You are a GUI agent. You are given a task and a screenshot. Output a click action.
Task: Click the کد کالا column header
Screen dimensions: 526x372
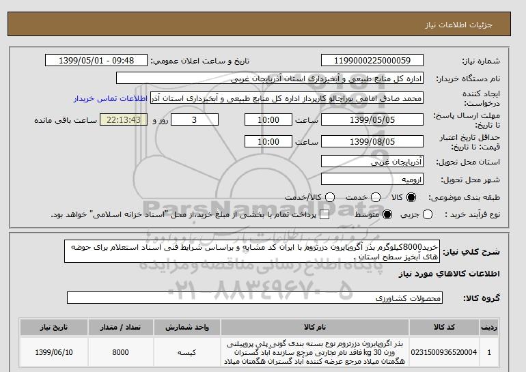tap(444, 328)
